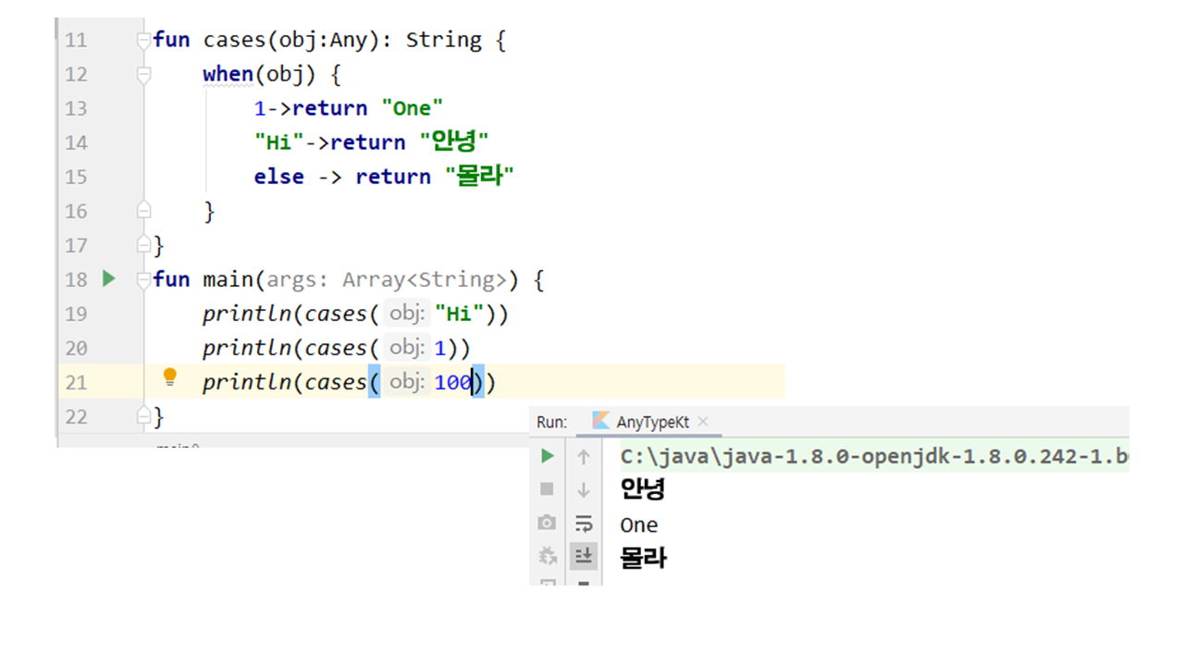Close the AnyTypeKt run tab

(x=703, y=422)
